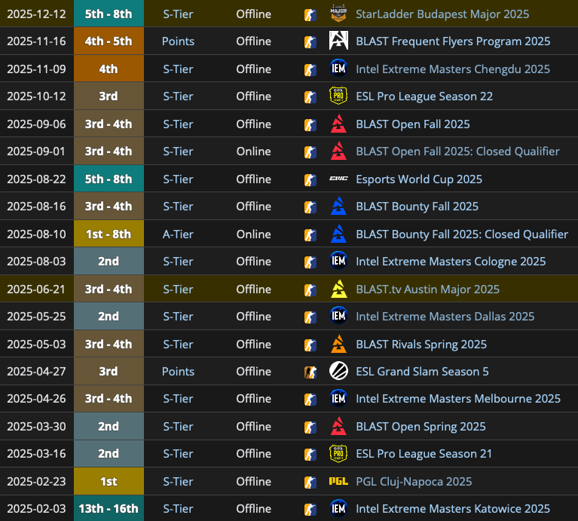Open StarLadder Budapest Major 2025 link
This screenshot has width=578, height=521.
pos(442,14)
